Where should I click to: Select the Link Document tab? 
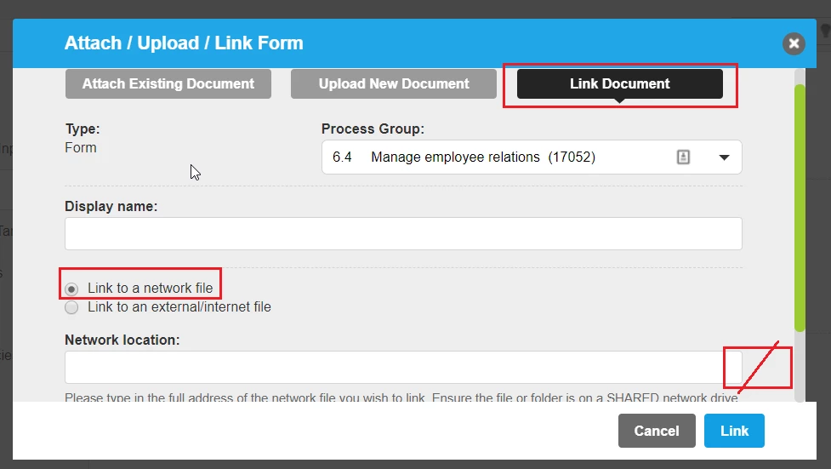(619, 83)
